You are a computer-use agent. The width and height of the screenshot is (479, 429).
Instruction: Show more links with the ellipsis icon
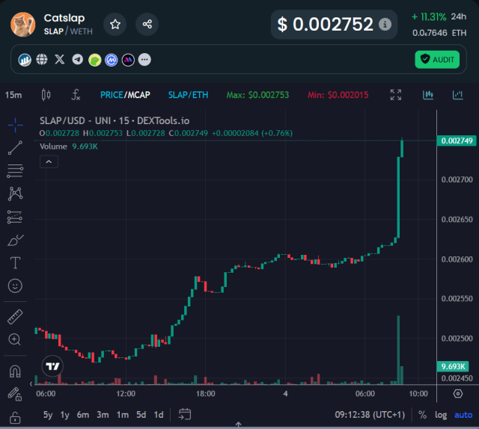pyautogui.click(x=144, y=60)
